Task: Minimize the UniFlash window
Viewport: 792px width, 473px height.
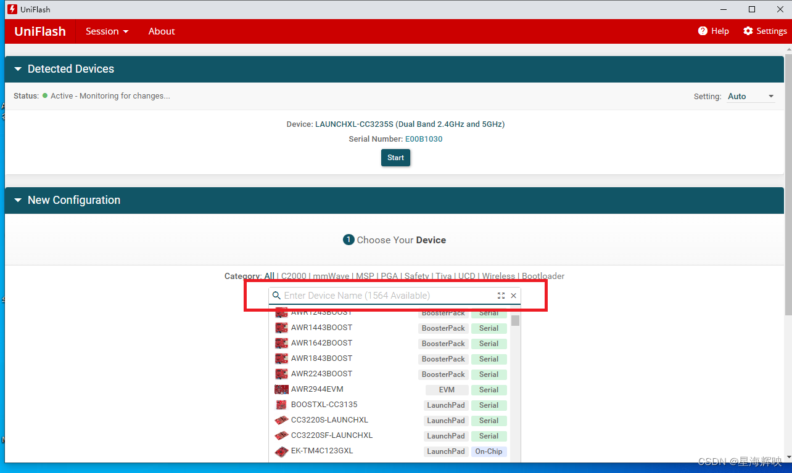Action: click(x=724, y=9)
